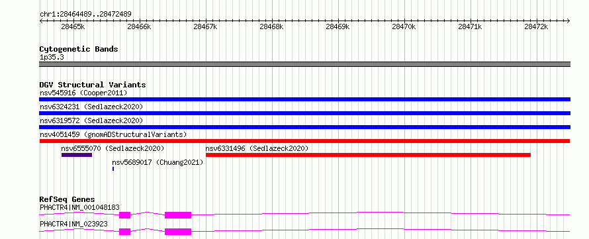589x239 pixels.
Task: Click the 28467k ruler tick label
Action: click(x=205, y=26)
